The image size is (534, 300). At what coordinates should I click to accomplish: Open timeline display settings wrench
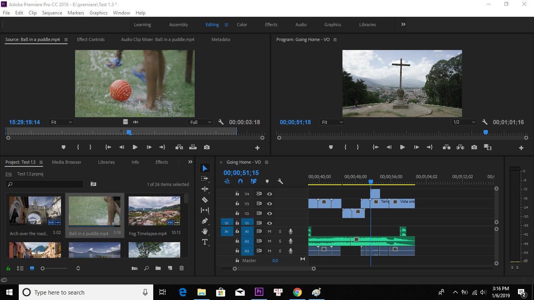click(x=280, y=181)
